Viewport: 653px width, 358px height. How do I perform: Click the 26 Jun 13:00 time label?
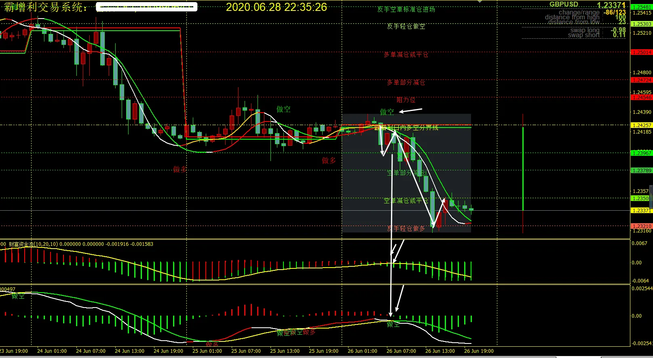(x=440, y=351)
